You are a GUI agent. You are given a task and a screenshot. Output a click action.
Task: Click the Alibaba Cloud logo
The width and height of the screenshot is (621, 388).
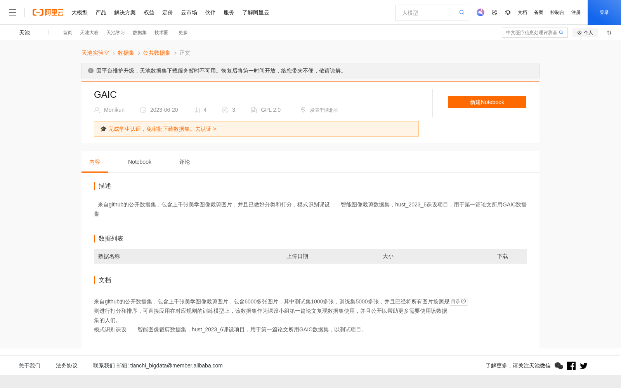tap(48, 12)
